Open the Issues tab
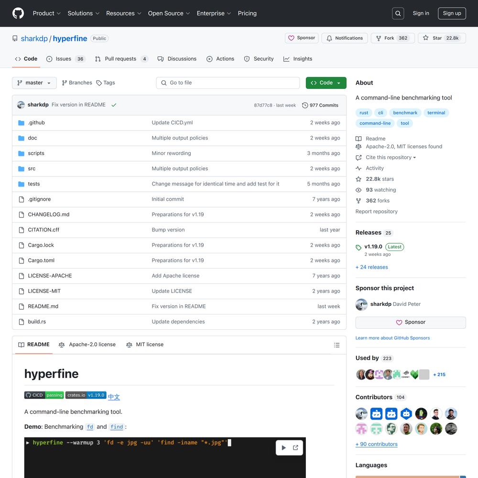Viewport: 478px width, 478px height. [x=65, y=59]
